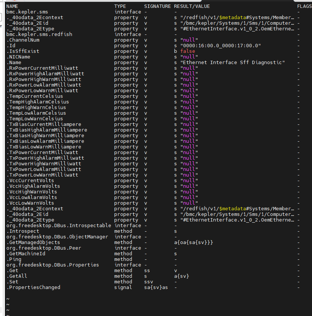The image size is (312, 316).
Task: Click .TxBiasLowAlarmMilliampere property name
Action: click(x=45, y=141)
